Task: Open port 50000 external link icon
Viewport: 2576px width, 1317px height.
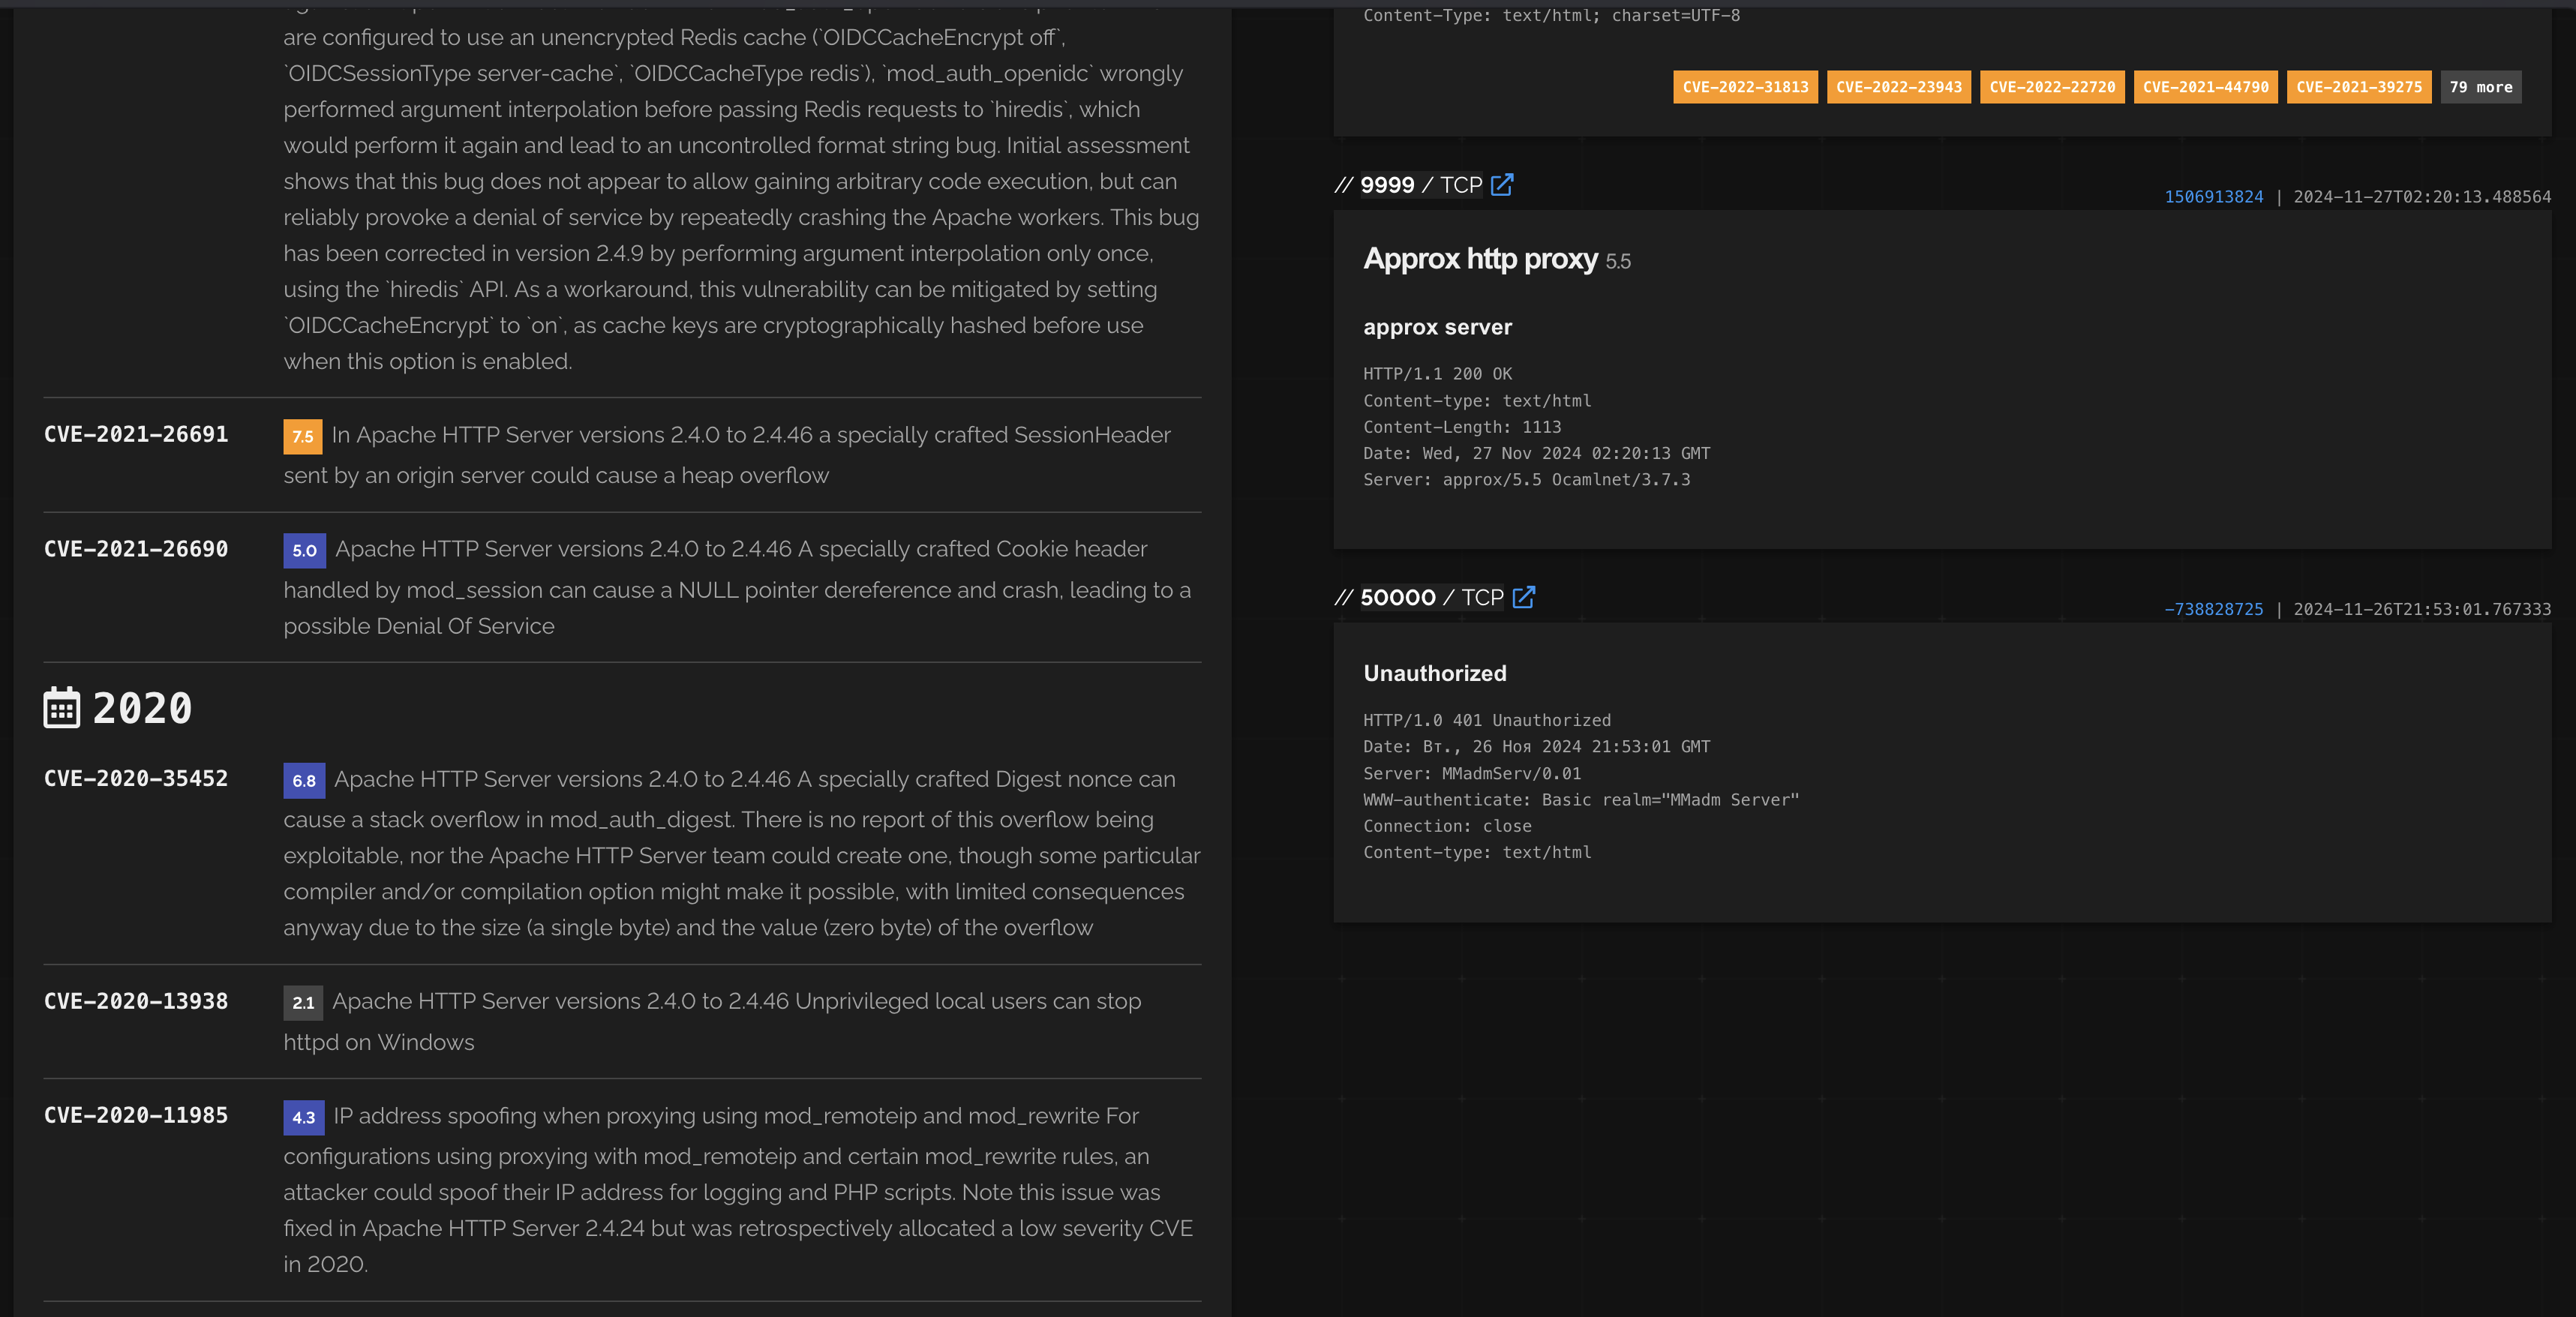Action: [x=1523, y=597]
